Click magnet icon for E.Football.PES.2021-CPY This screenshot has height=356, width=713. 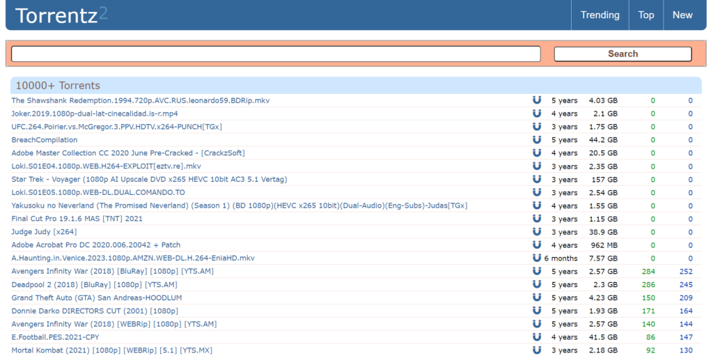point(537,337)
